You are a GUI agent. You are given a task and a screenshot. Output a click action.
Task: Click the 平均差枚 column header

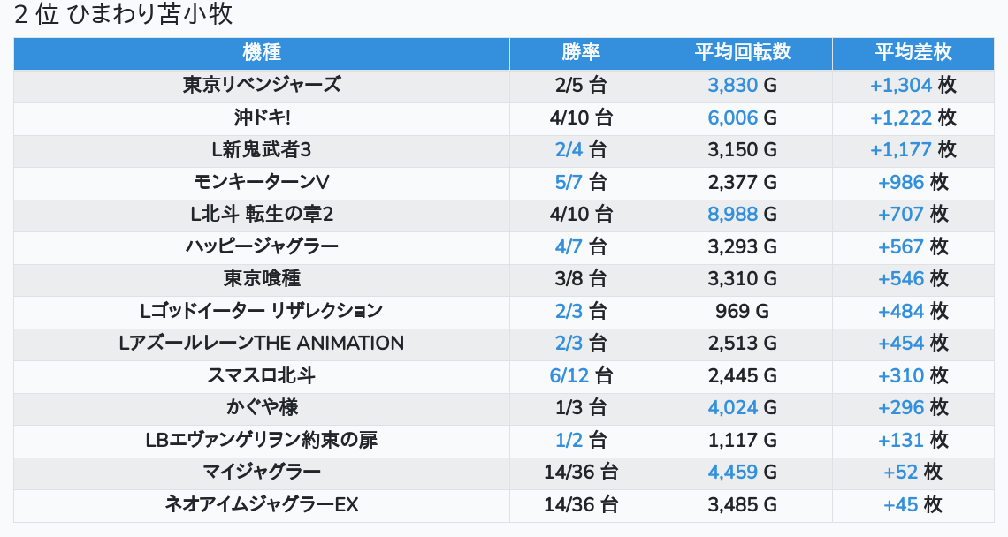(x=913, y=52)
